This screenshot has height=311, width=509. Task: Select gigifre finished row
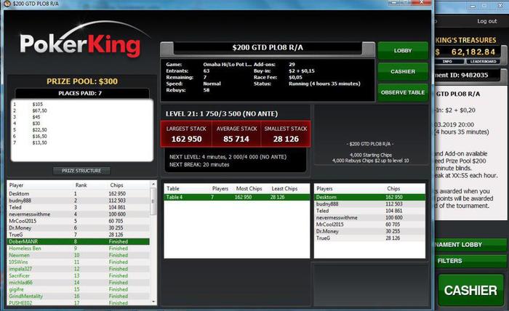click(79, 289)
